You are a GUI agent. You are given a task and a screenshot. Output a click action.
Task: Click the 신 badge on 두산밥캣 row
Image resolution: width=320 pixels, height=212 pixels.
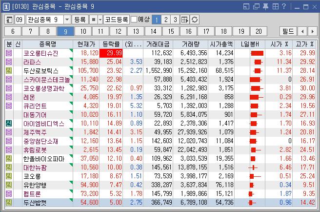[x=9, y=202]
